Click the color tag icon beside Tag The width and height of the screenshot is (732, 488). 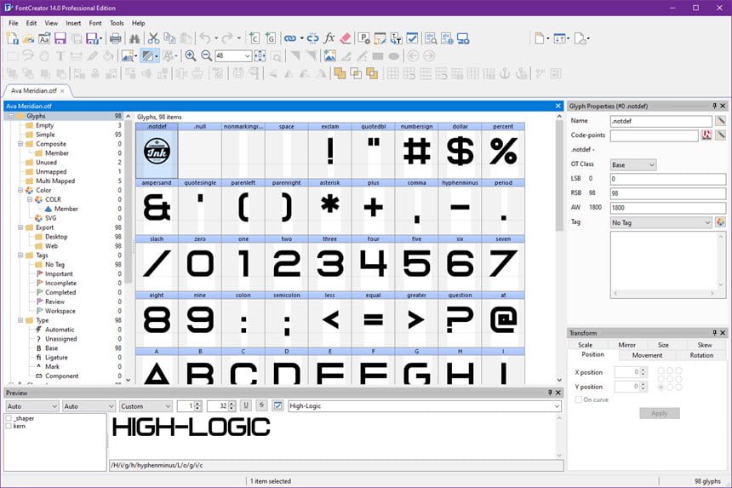(x=720, y=222)
